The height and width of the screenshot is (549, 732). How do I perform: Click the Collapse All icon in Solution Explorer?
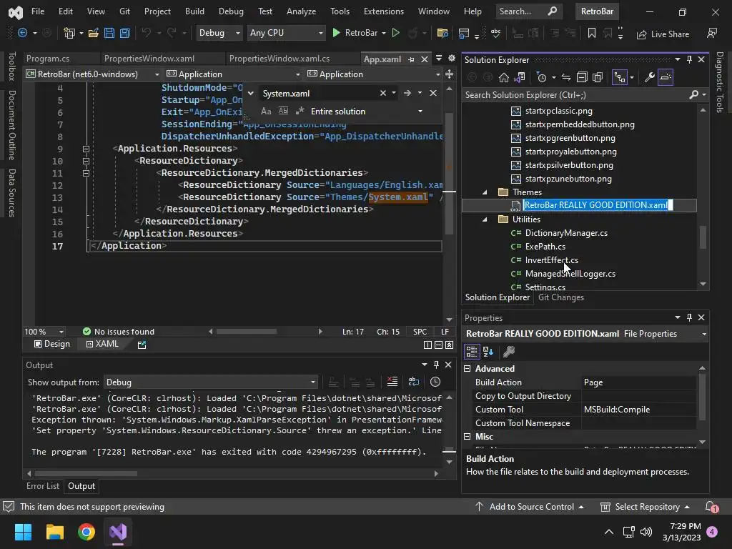pos(582,77)
